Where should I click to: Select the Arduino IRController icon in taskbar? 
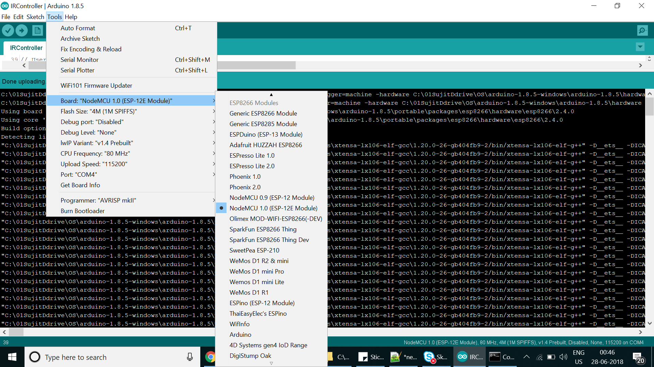coord(462,357)
